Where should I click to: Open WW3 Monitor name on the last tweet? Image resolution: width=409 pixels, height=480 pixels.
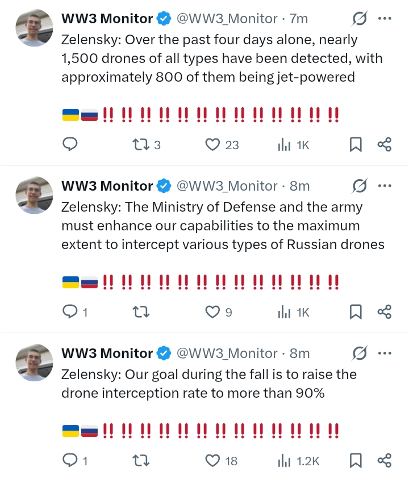(x=107, y=353)
